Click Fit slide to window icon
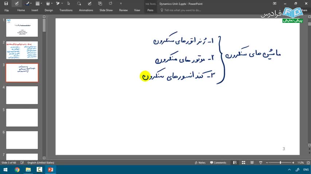This screenshot has height=174, width=311. pyautogui.click(x=308, y=162)
